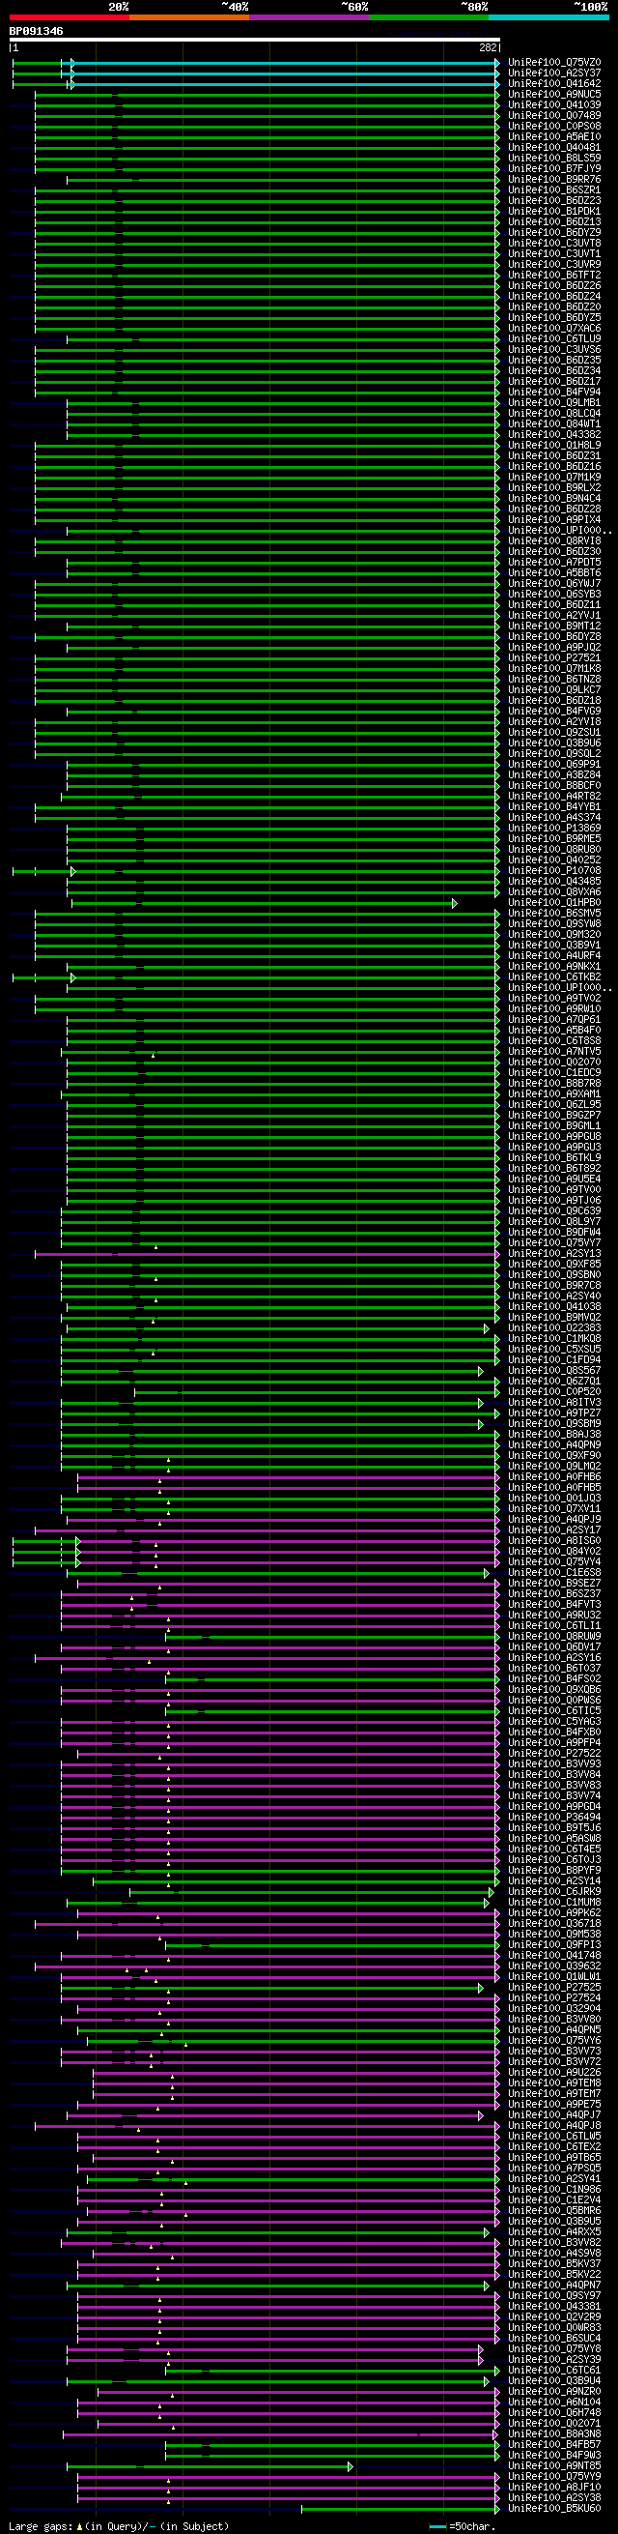618x2534 pixels.
Task: Select the UniRef100_P36494 label
Action: pyautogui.click(x=554, y=1817)
